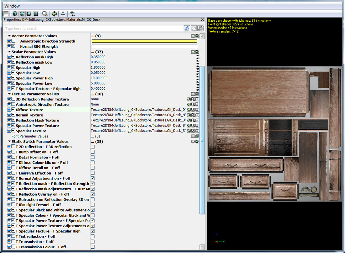This screenshot has width=345, height=253.
Task: Select the cylinder preview shape
Action: 15,14
